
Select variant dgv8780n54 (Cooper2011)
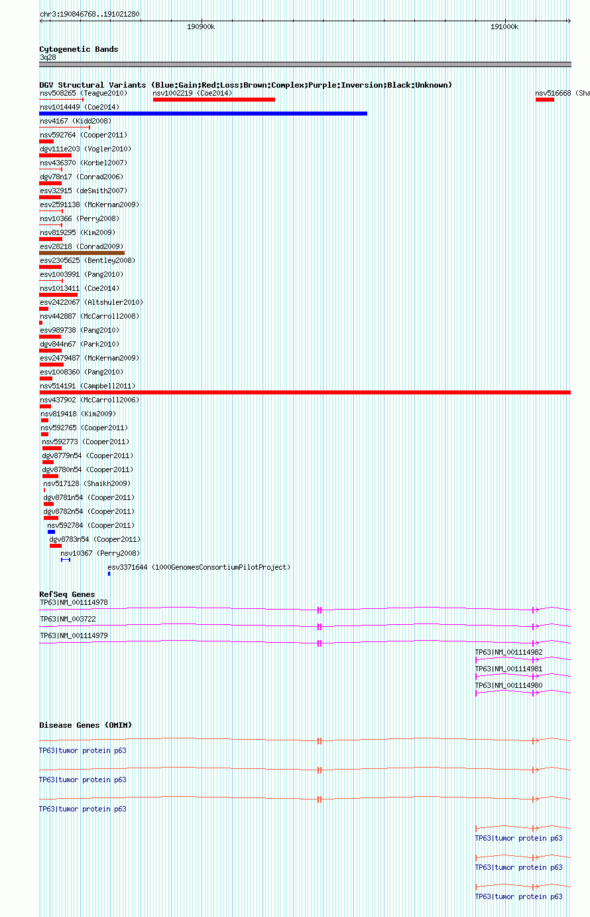pos(88,469)
